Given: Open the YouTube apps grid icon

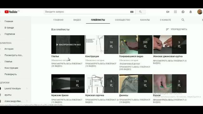Looking at the screenshot, I should [x=175, y=12].
